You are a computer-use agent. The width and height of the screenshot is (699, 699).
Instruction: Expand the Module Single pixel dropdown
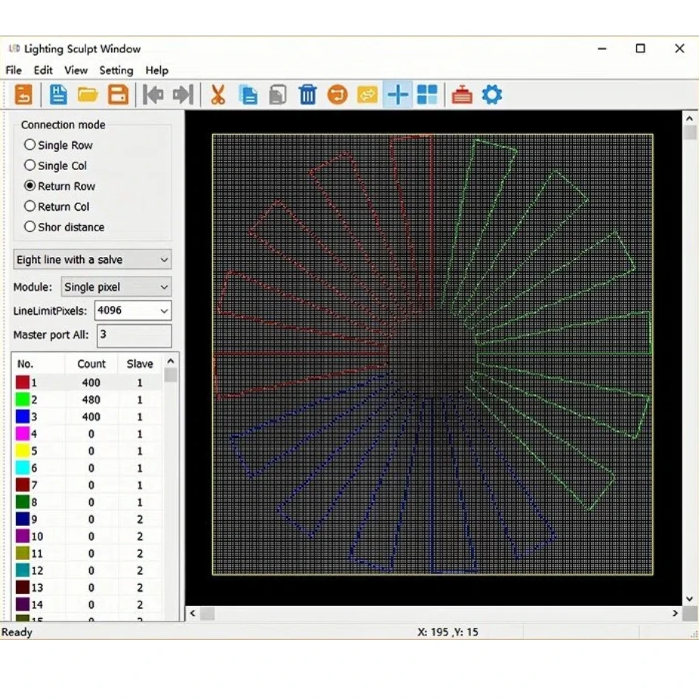[116, 287]
